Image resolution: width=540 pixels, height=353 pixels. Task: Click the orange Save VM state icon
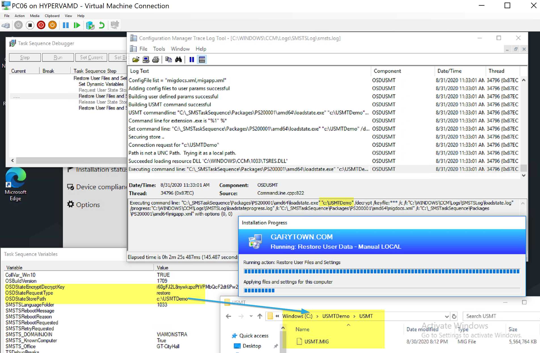[52, 25]
